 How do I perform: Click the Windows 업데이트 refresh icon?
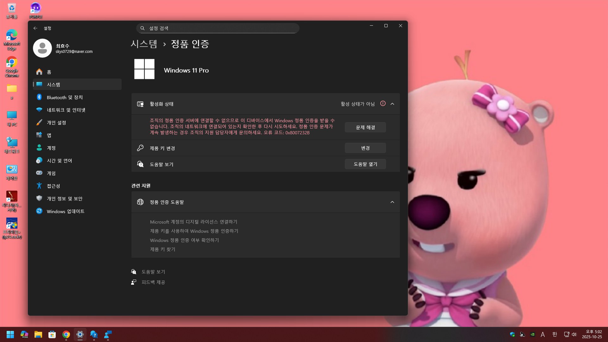39,211
